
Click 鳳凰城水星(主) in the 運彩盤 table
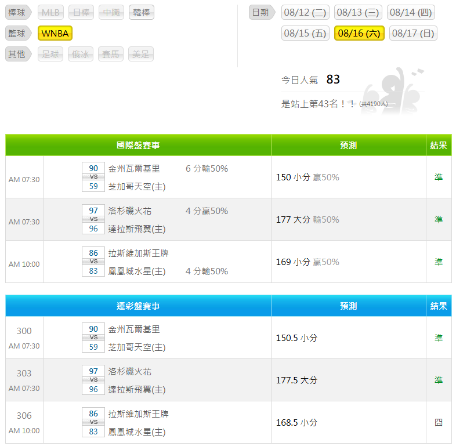tap(137, 432)
